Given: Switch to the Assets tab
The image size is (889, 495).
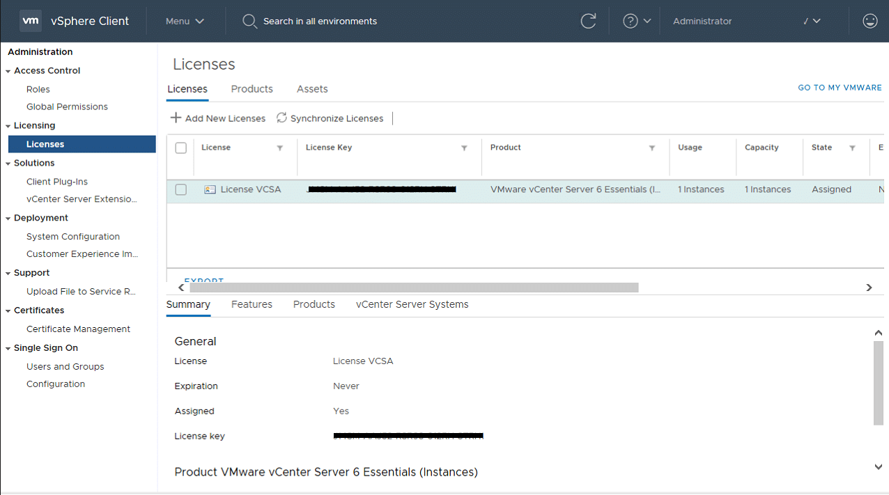Looking at the screenshot, I should click(312, 89).
